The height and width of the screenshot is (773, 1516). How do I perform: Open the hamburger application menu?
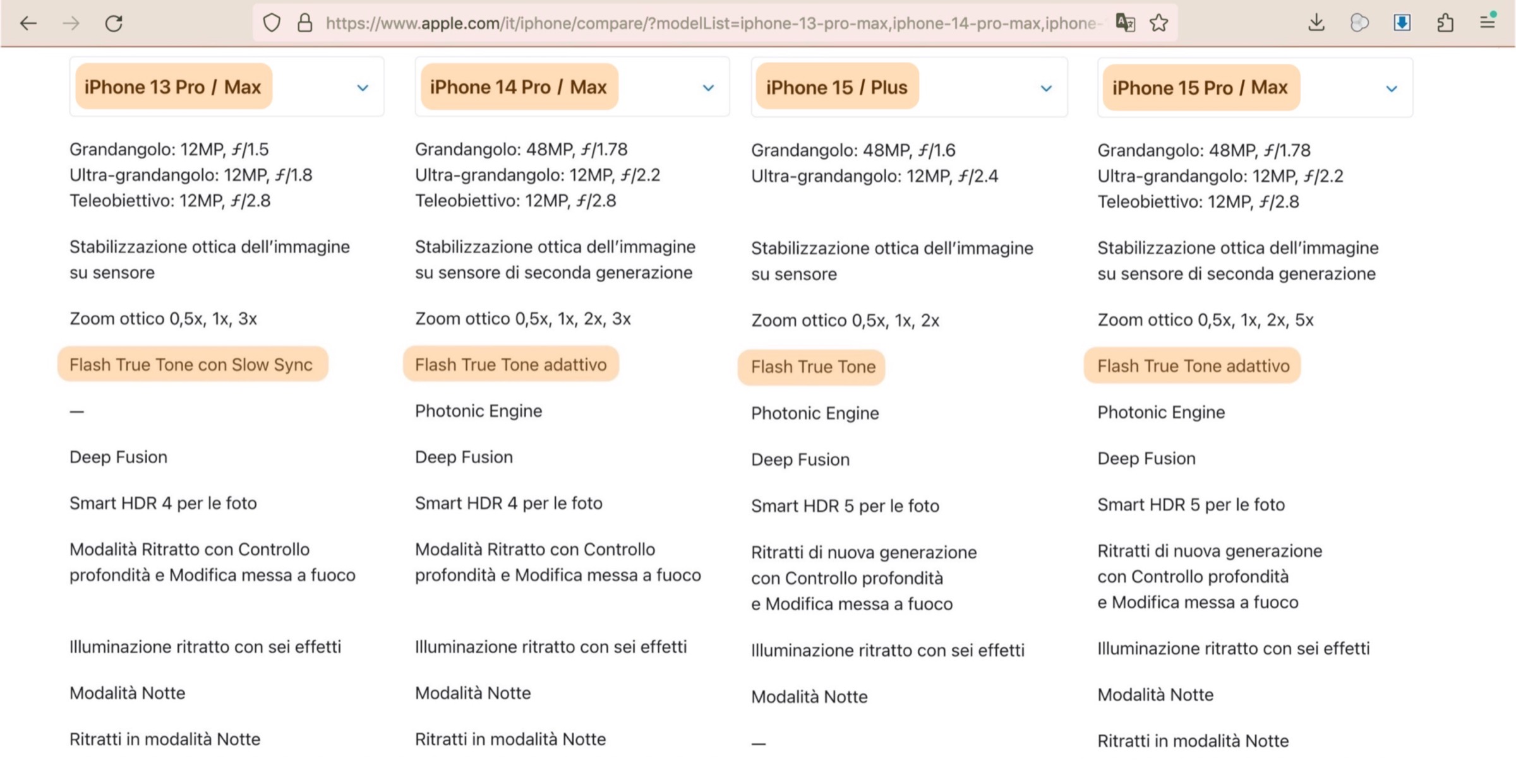click(1488, 23)
